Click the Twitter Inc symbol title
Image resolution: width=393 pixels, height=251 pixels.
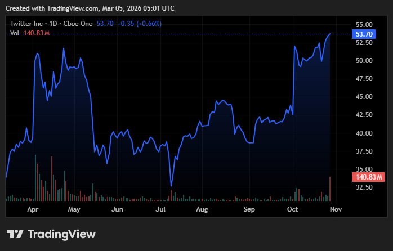[29, 24]
